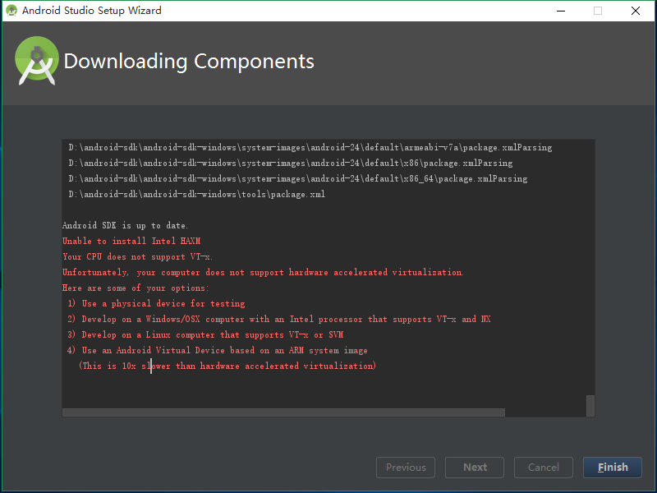The width and height of the screenshot is (657, 493).
Task: Click '(This is 10x slower than hardware' line
Action: point(227,366)
